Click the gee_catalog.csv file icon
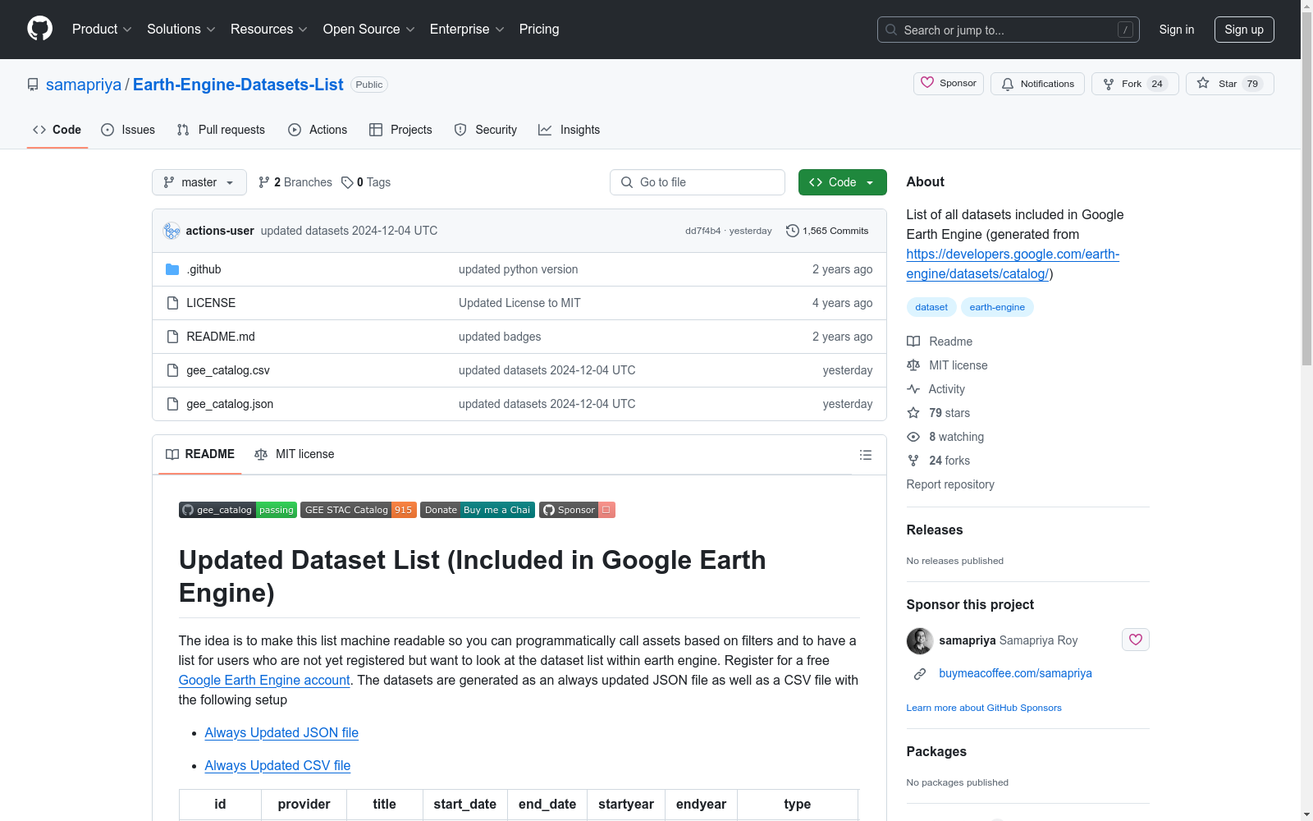 (x=172, y=370)
